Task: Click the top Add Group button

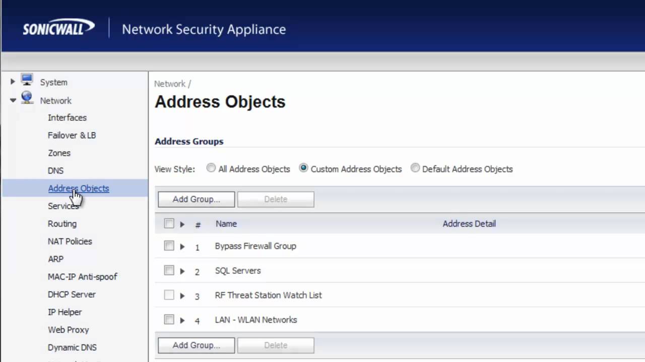Action: coord(196,199)
